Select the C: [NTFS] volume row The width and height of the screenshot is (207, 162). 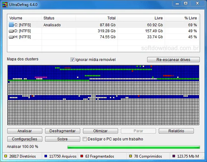pos(103,25)
